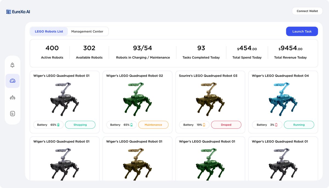
Task: Click Battery 65% pill on Robot 02
Action: pyautogui.click(x=121, y=125)
